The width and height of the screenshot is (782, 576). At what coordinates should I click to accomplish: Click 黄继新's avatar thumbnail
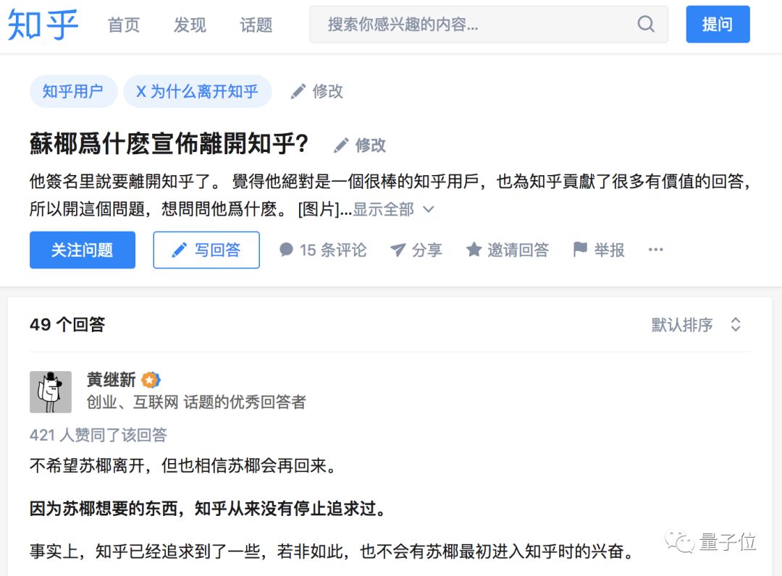(51, 392)
